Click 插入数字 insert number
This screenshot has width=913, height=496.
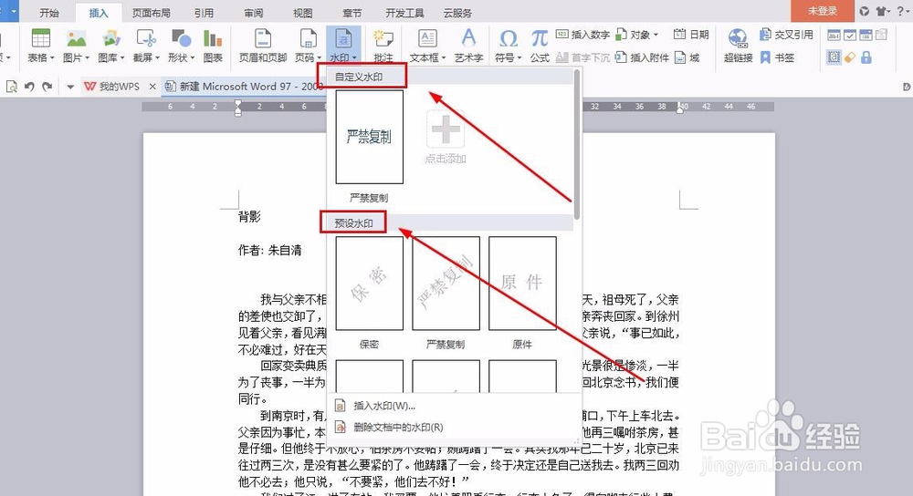pos(582,35)
